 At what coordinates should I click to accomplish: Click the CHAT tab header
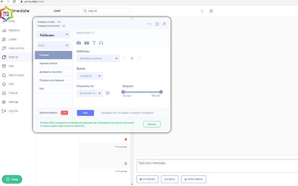[x=57, y=11]
